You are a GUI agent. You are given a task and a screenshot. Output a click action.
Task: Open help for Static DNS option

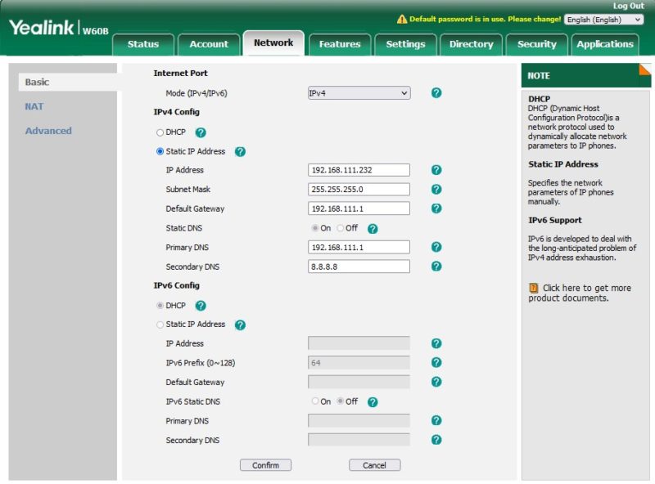tap(373, 228)
